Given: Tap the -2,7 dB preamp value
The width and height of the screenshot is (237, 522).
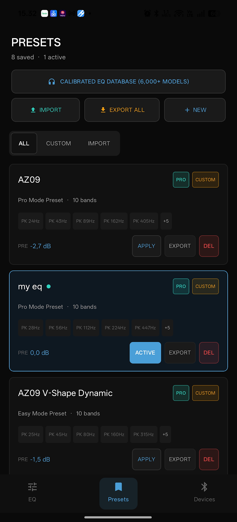Looking at the screenshot, I should [x=41, y=246].
